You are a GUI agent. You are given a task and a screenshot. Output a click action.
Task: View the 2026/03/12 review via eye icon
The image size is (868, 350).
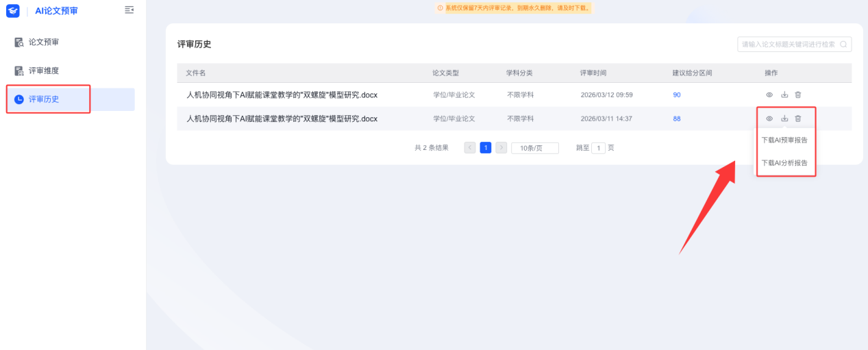point(769,95)
